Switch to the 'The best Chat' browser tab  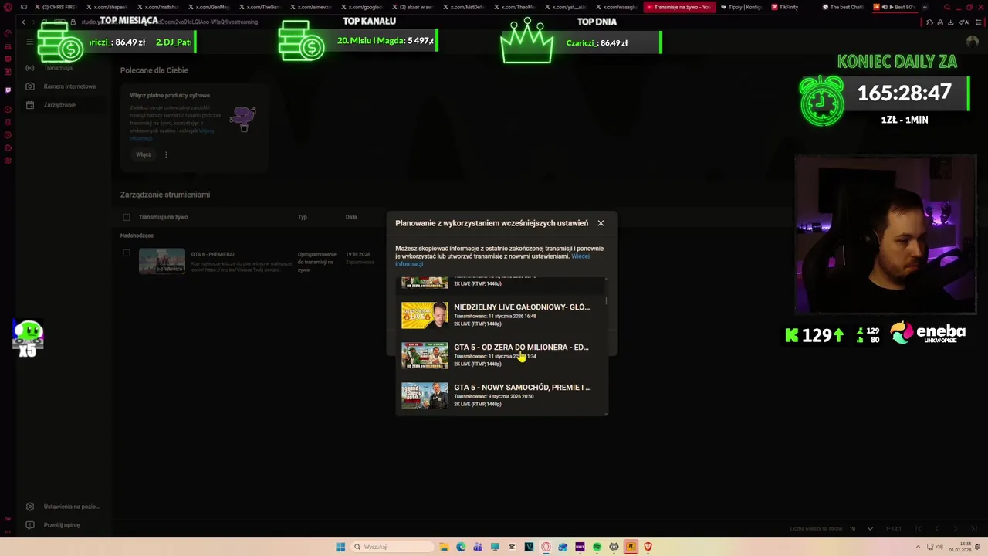[844, 7]
